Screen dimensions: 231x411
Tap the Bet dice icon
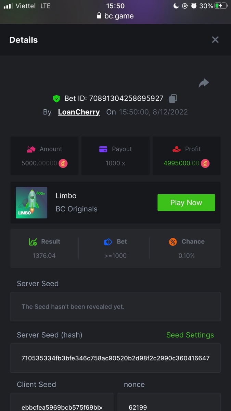click(x=108, y=242)
